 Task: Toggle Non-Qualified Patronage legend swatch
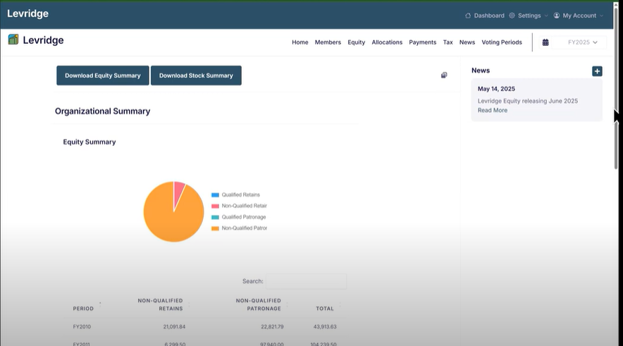pyautogui.click(x=215, y=228)
